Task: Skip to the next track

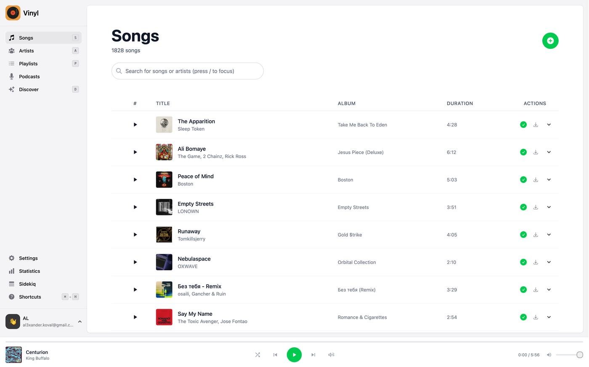Action: 313,355
